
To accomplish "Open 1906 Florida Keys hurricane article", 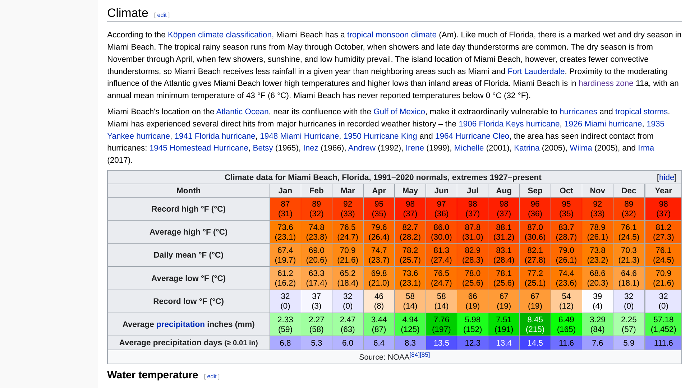I will click(509, 124).
